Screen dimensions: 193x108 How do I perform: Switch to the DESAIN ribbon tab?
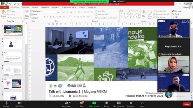(x=35, y=7)
